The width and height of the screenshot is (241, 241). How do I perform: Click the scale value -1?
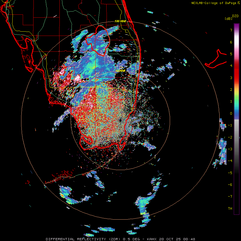pyautogui.click(x=230, y=125)
